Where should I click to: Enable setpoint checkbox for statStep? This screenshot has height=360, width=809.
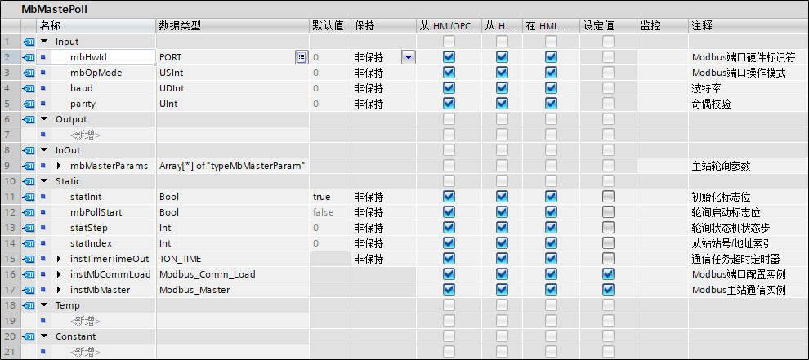608,227
